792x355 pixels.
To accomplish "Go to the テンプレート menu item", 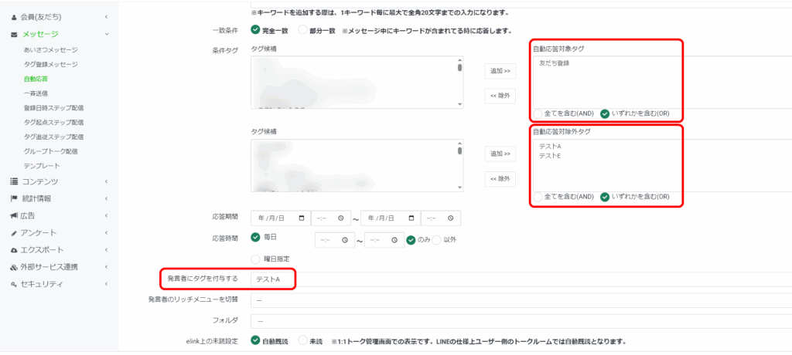I will click(x=42, y=166).
